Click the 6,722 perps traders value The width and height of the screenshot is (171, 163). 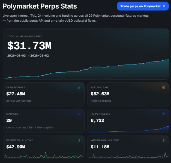tap(98, 120)
